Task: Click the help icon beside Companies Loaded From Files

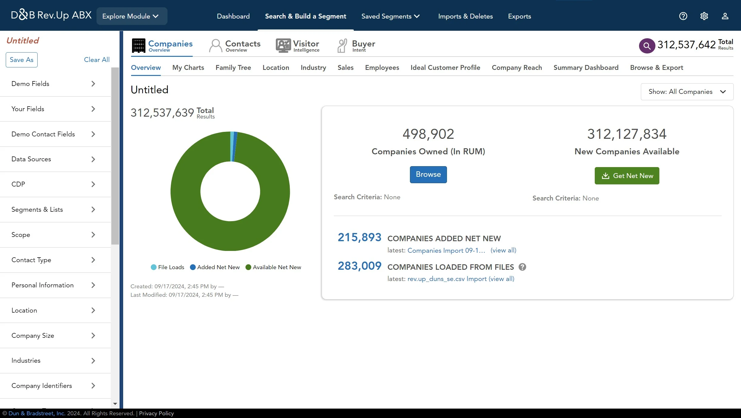Action: coord(522,267)
